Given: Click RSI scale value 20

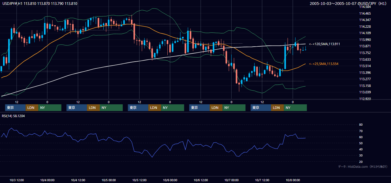Looking at the screenshot, I should tap(361, 162).
